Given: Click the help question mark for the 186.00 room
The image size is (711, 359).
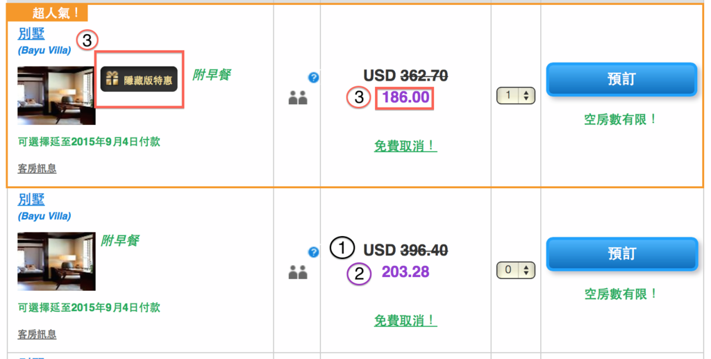Looking at the screenshot, I should tap(313, 78).
